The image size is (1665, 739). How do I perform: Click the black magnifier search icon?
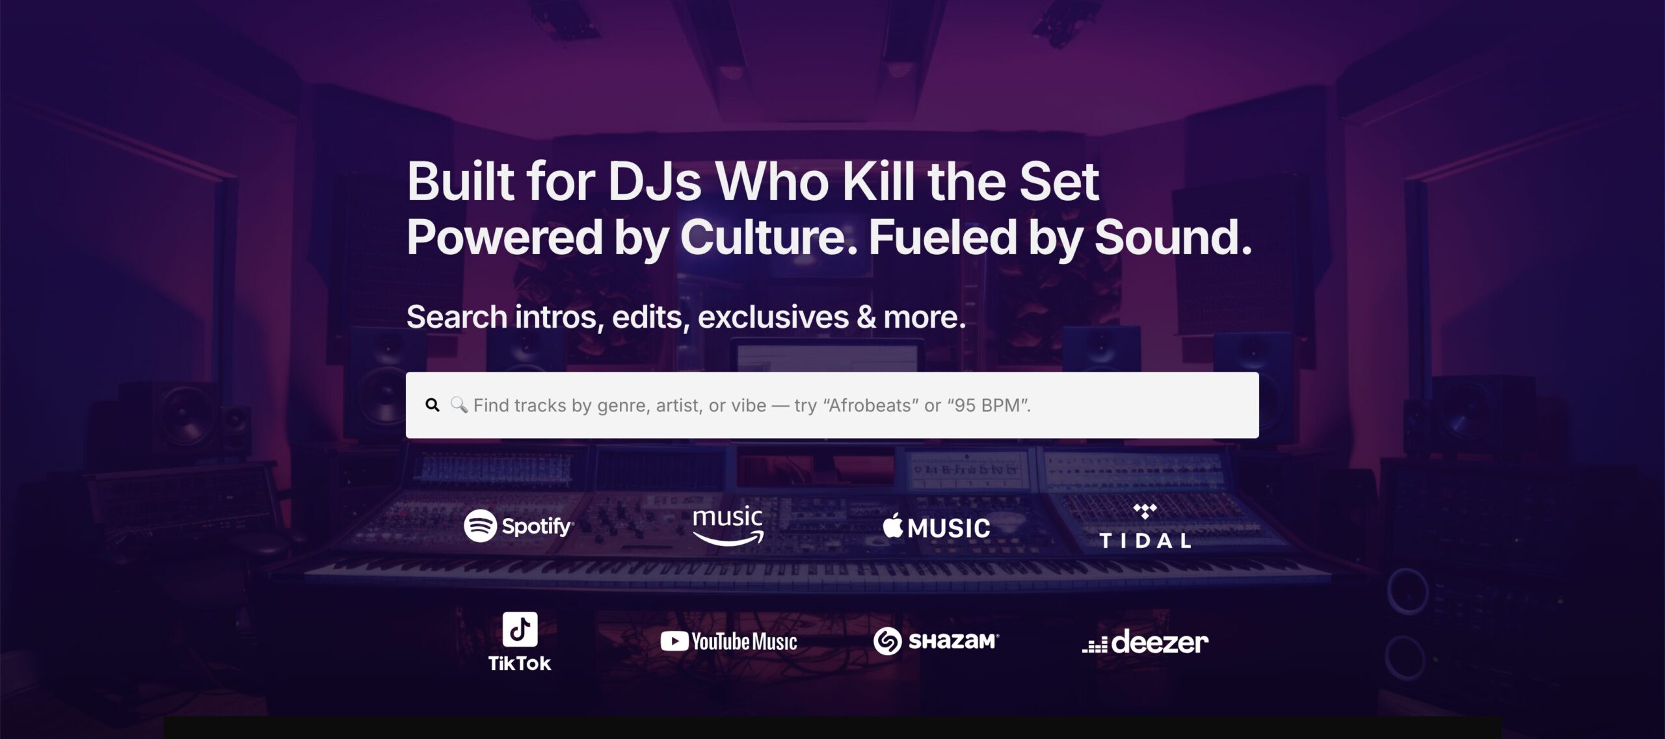[432, 405]
